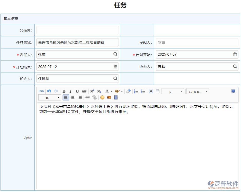Open the font size 16 dropdown

point(49,97)
